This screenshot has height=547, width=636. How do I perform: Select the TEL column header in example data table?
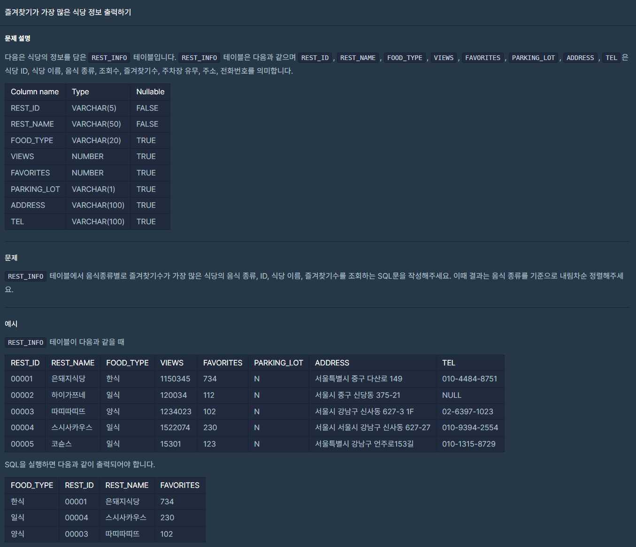click(x=448, y=363)
